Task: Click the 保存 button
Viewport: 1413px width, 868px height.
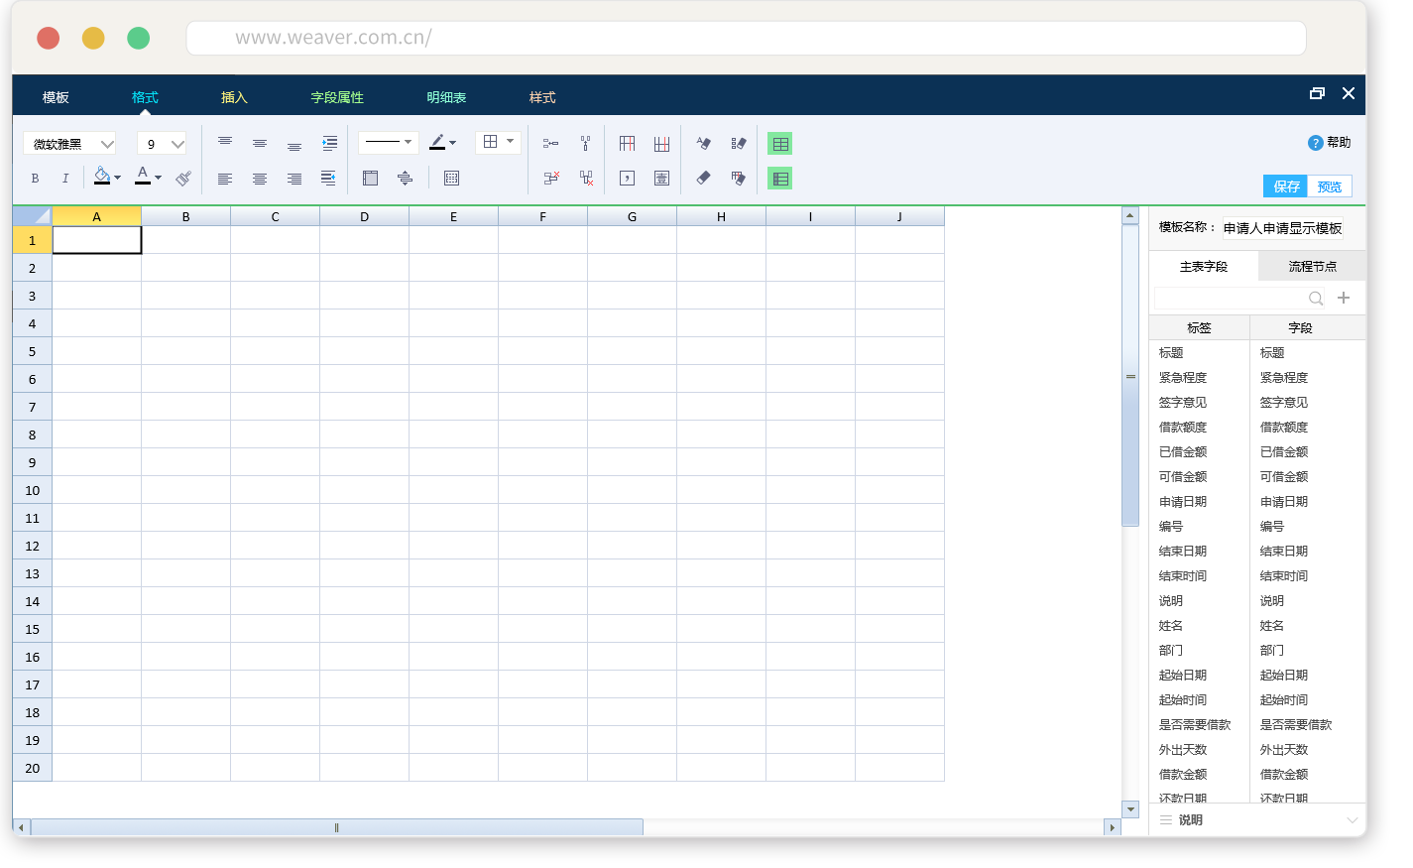Action: pos(1286,186)
